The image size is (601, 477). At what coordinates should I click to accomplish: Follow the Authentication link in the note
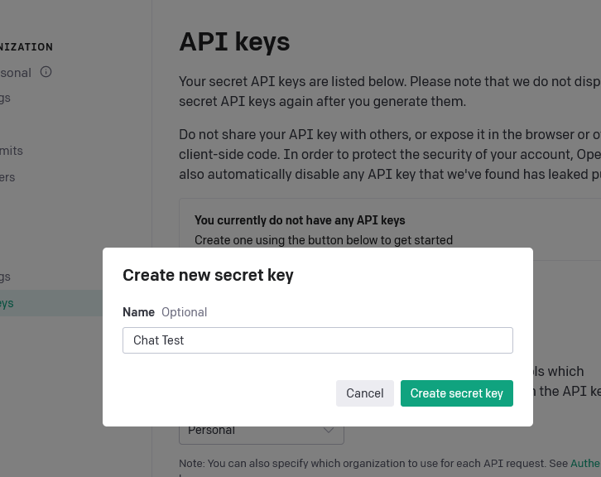[x=585, y=463]
